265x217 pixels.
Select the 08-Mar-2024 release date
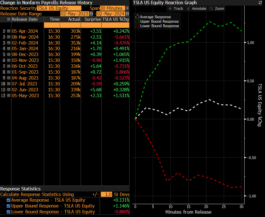25,37
